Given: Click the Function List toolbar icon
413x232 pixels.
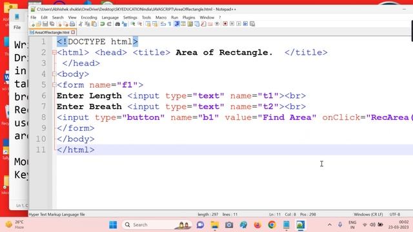Looking at the screenshot, I should pyautogui.click(x=203, y=24).
